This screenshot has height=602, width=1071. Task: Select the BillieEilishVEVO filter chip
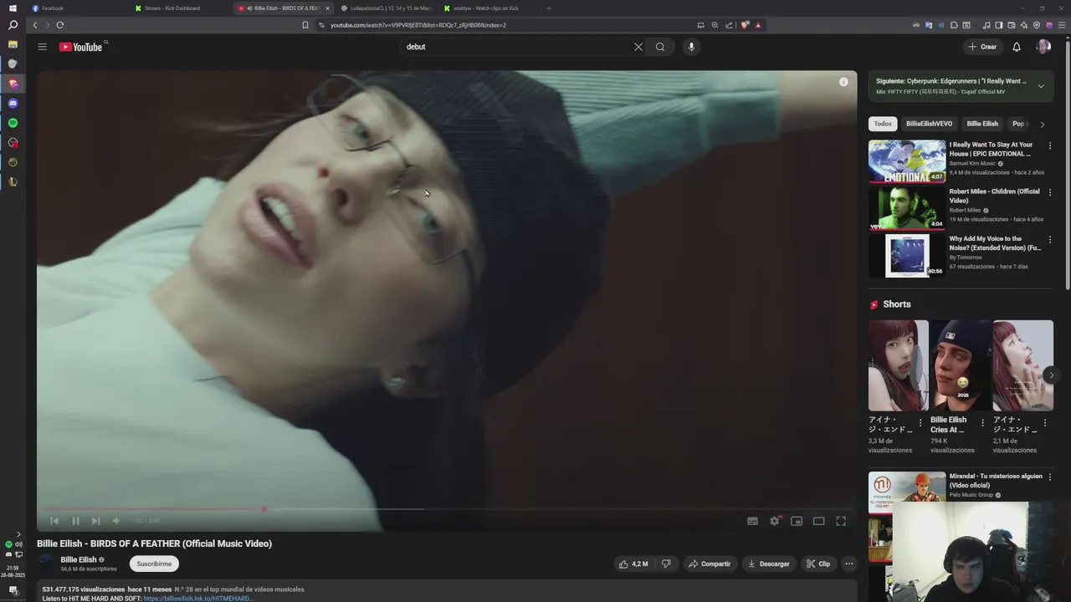pyautogui.click(x=929, y=124)
